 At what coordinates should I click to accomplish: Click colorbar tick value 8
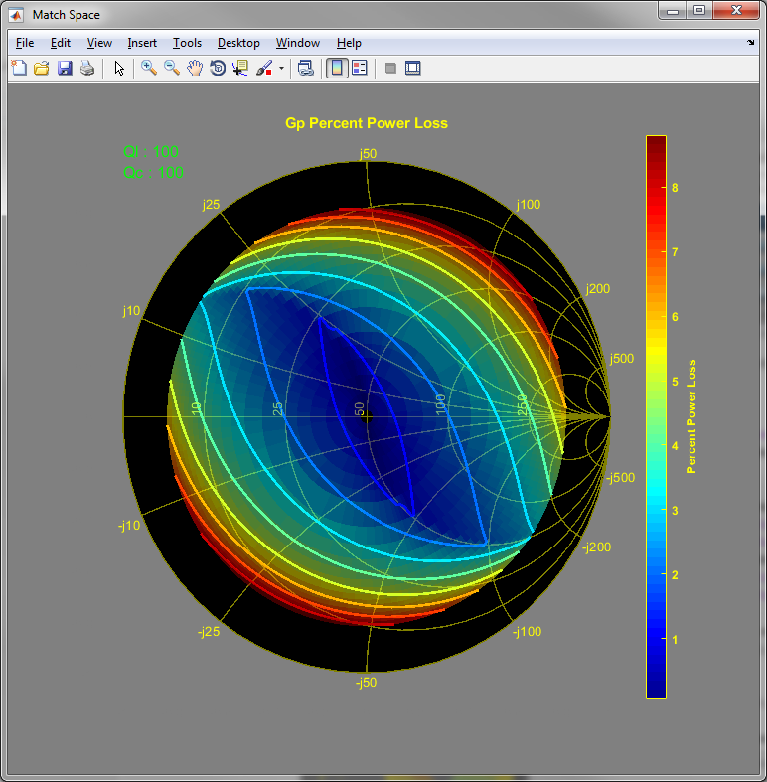click(x=675, y=188)
